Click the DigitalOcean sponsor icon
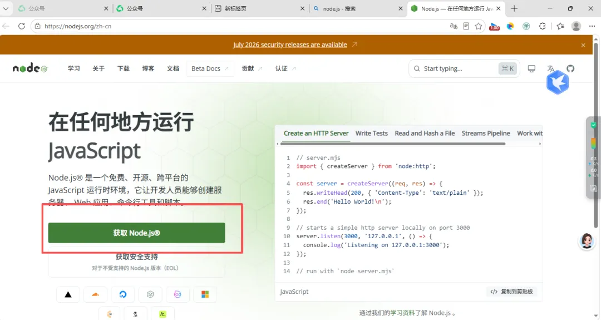The image size is (601, 320). click(x=122, y=294)
